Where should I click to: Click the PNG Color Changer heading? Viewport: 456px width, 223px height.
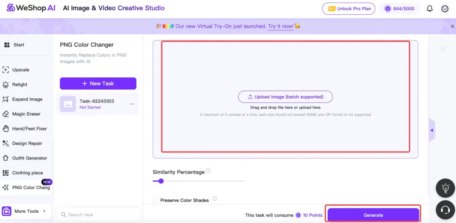(87, 45)
